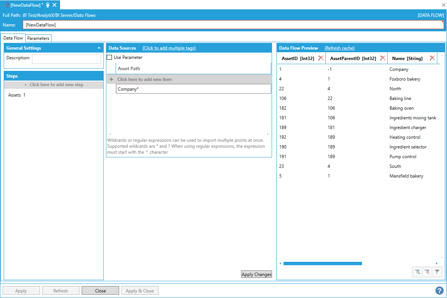Click the add column icon in preview
The width and height of the screenshot is (447, 298).
[x=418, y=272]
